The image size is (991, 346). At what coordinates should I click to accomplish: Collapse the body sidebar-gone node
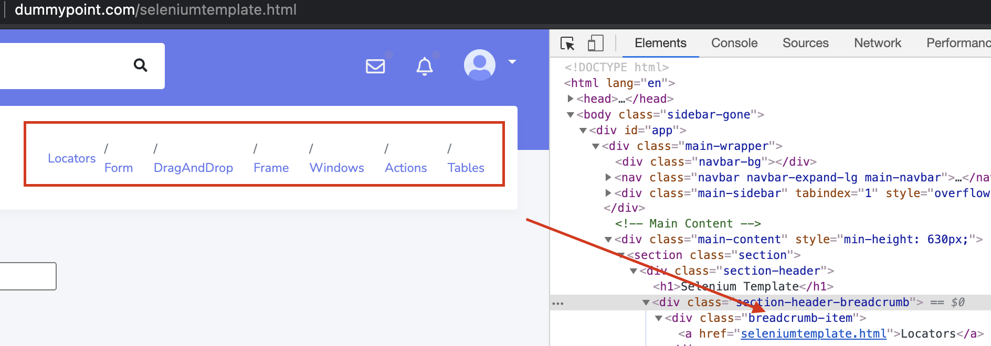pos(571,115)
